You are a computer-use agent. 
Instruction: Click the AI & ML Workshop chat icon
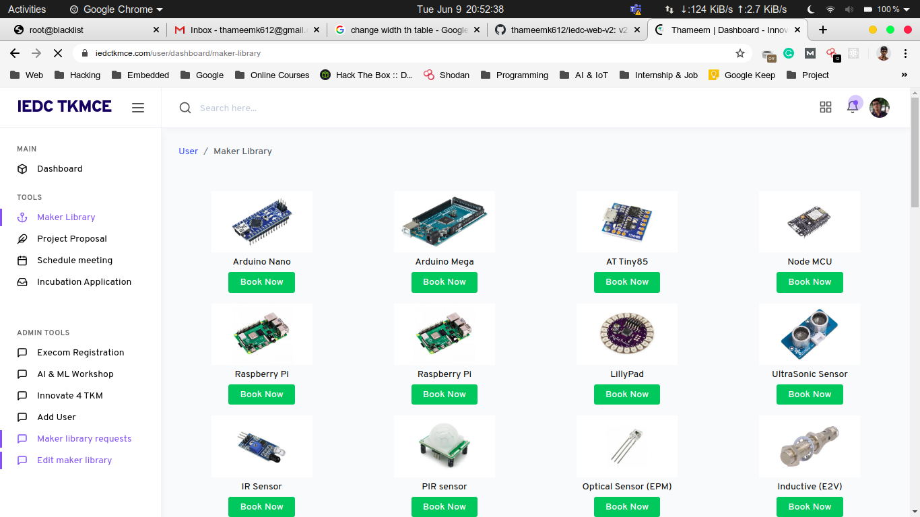pos(22,374)
